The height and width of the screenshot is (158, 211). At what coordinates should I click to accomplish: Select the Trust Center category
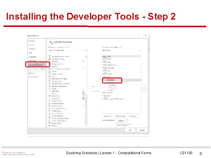coord(33,77)
